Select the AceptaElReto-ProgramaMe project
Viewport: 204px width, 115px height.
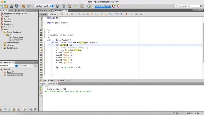click(15, 14)
